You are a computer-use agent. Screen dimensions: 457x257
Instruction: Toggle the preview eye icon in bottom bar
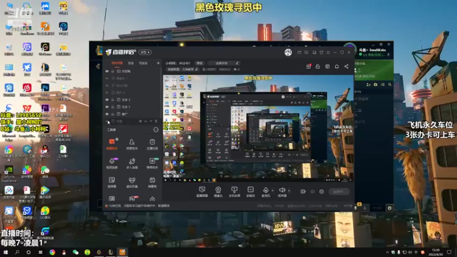coord(312,191)
